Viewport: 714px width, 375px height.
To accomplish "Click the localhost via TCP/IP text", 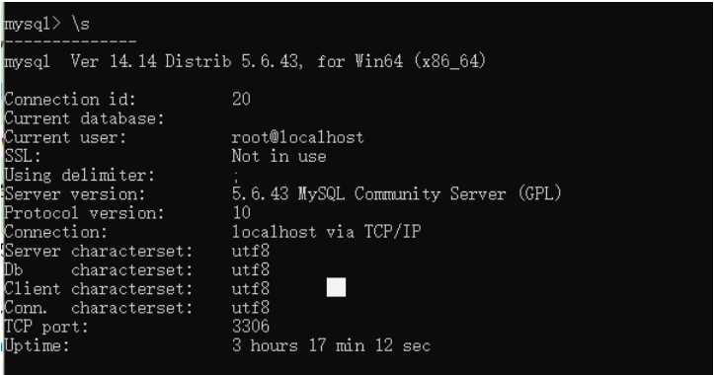I will click(326, 232).
